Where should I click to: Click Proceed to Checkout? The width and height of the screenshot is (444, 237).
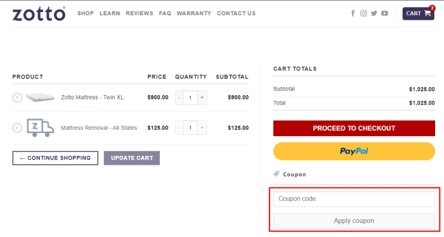tap(354, 128)
